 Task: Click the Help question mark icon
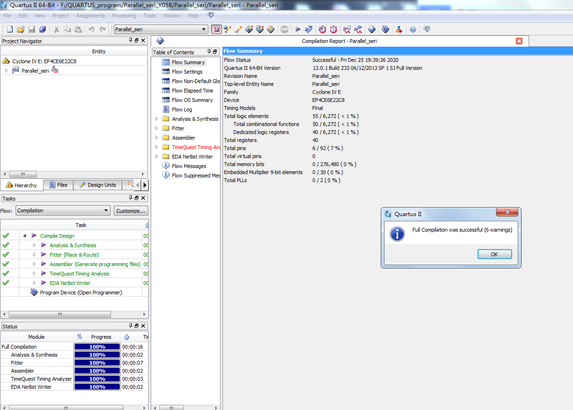(413, 29)
